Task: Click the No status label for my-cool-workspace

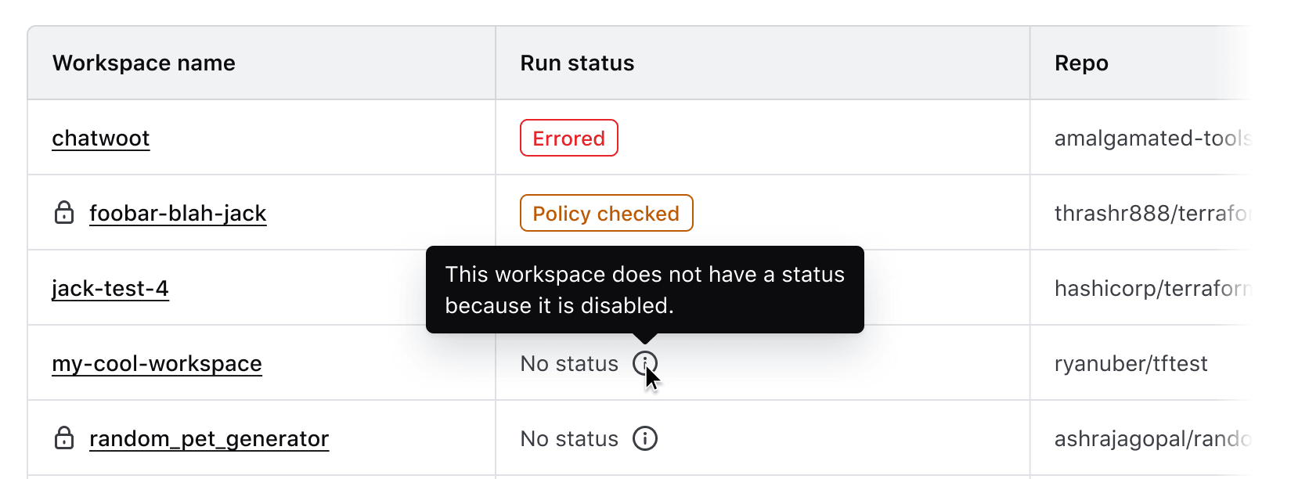Action: click(570, 363)
